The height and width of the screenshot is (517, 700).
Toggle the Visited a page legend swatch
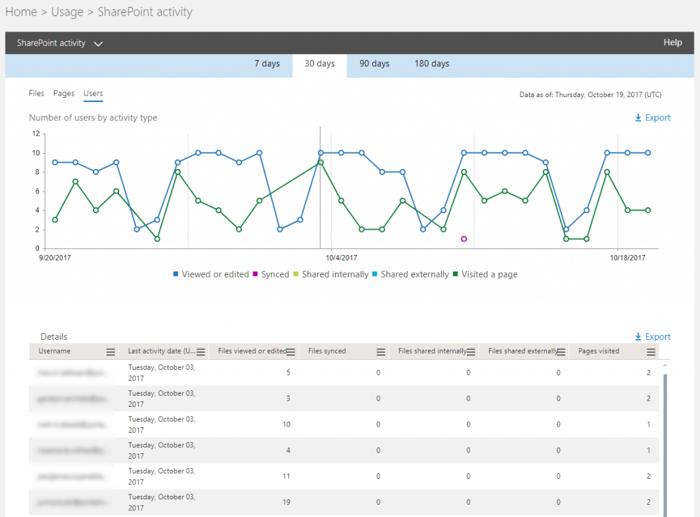coord(455,274)
